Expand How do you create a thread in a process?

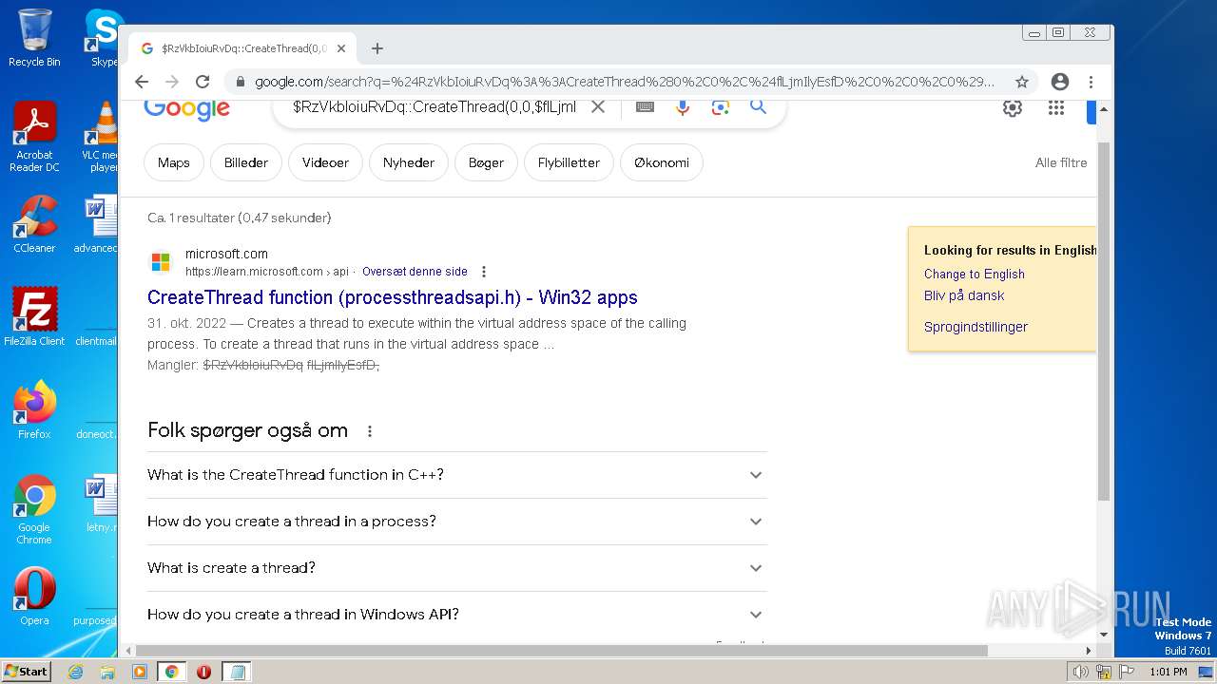click(456, 522)
